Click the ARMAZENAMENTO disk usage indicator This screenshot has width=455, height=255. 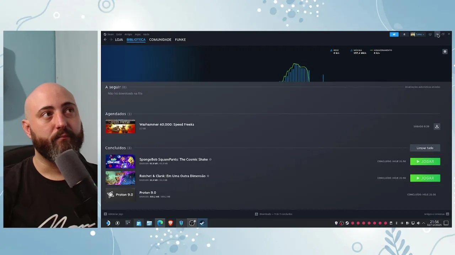pyautogui.click(x=381, y=52)
